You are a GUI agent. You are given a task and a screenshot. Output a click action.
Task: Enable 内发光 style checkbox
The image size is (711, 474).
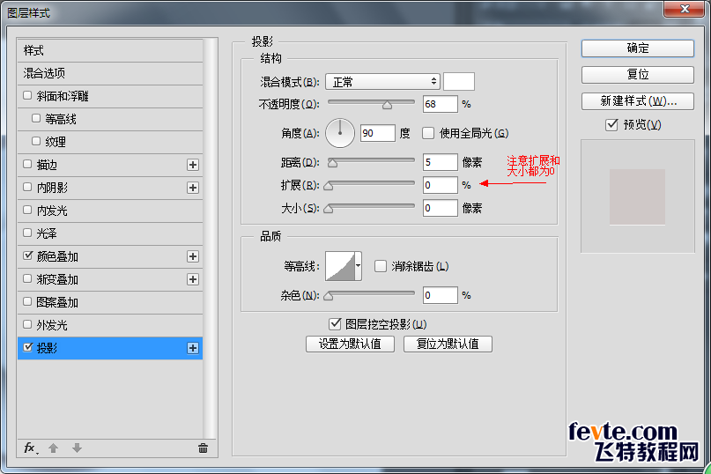coord(27,210)
